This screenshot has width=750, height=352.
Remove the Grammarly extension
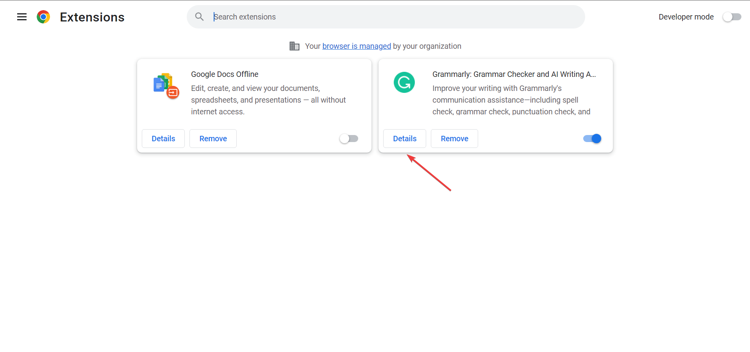[455, 139]
